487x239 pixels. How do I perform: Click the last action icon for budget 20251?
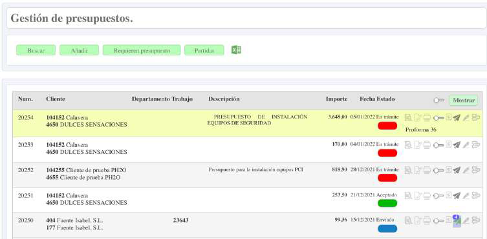click(476, 195)
